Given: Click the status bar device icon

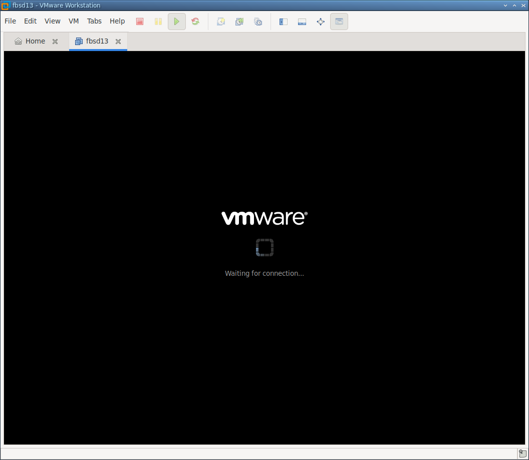Looking at the screenshot, I should pyautogui.click(x=522, y=453).
